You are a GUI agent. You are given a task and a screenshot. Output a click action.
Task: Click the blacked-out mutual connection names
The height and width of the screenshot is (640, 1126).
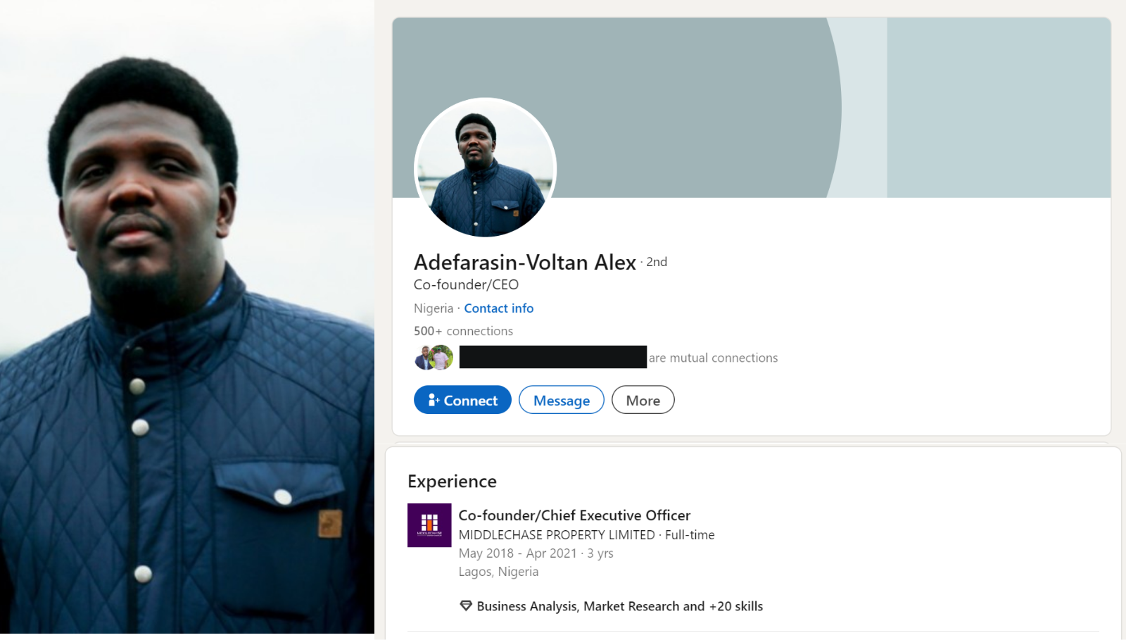[x=553, y=357]
